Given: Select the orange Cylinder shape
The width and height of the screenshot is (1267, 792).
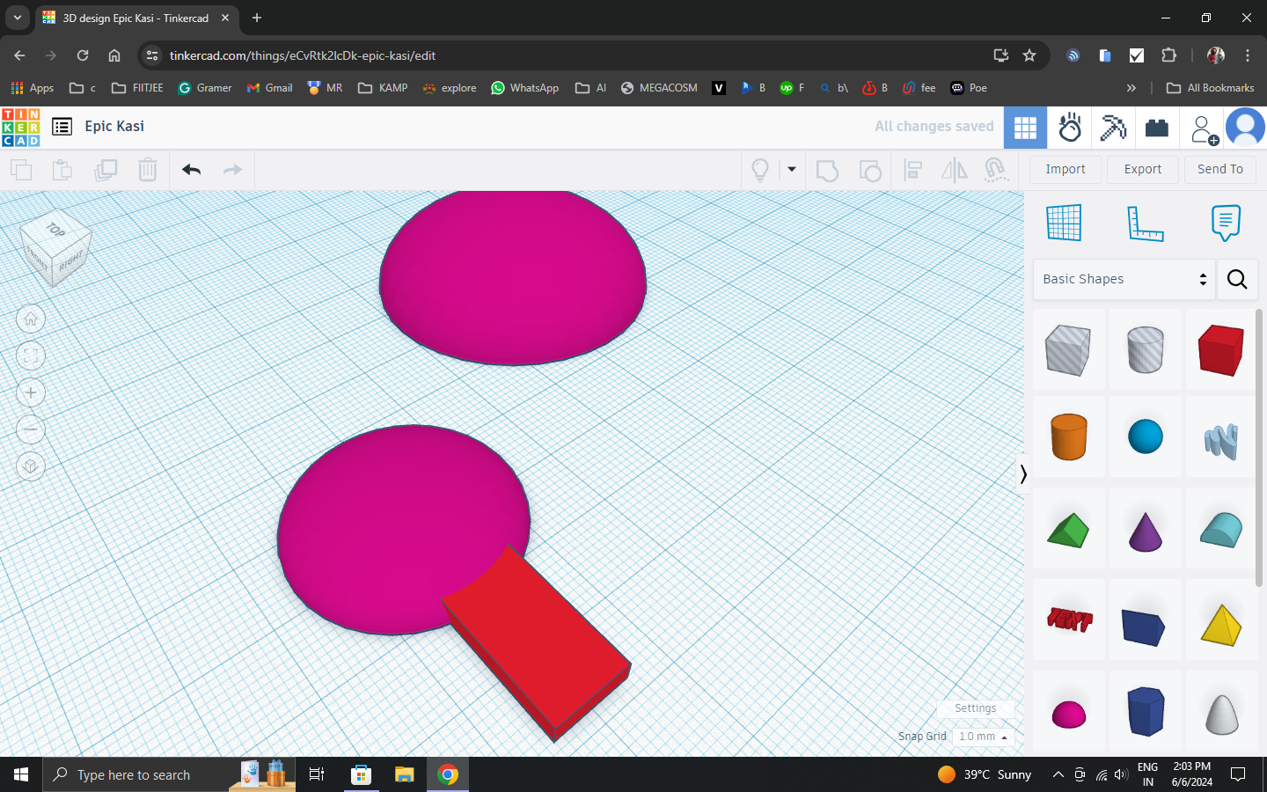Looking at the screenshot, I should pos(1068,436).
